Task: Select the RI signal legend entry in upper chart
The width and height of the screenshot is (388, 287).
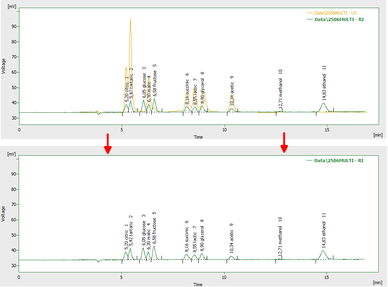Action: pyautogui.click(x=339, y=19)
